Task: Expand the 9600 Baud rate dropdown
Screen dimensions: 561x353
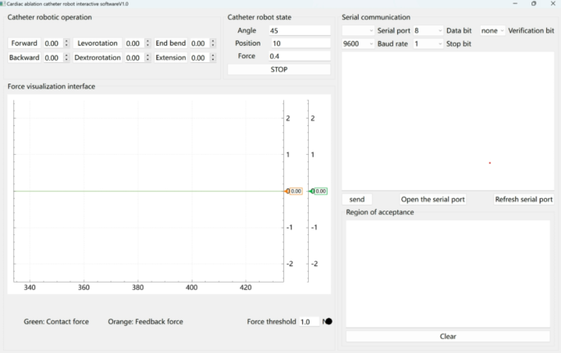Action: (359, 43)
